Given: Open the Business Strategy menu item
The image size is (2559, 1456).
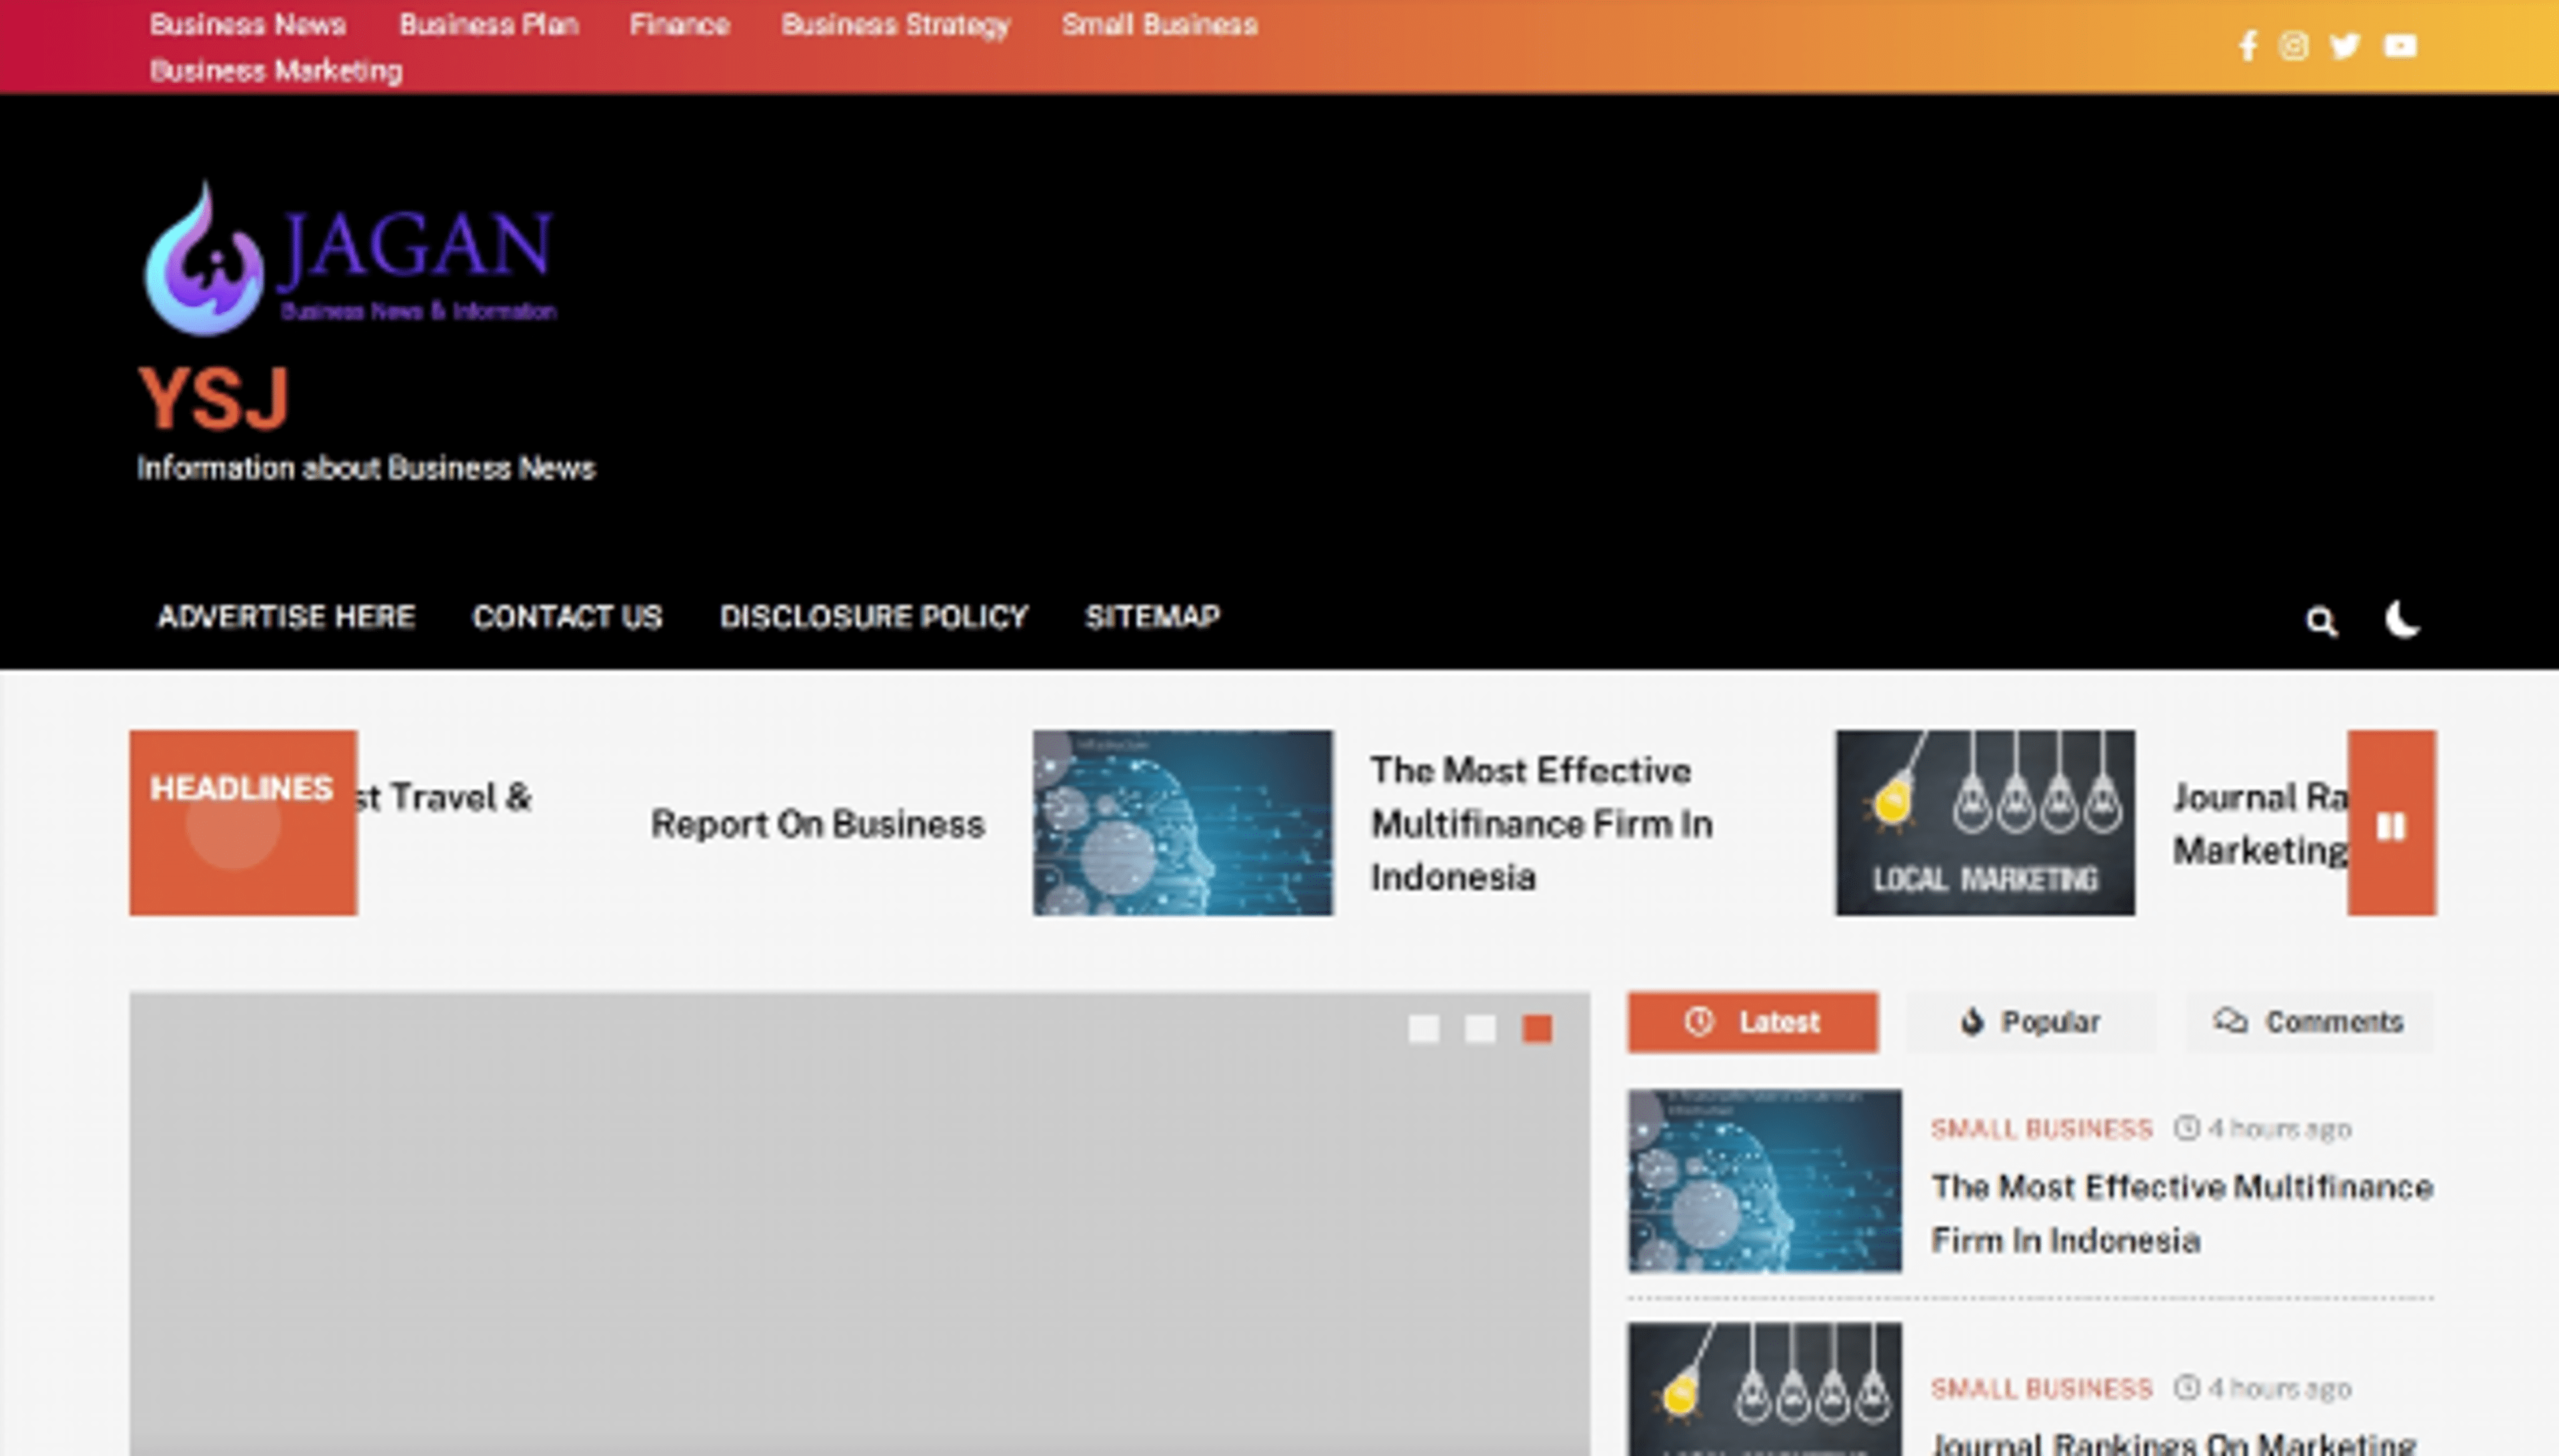Looking at the screenshot, I should pos(896,25).
